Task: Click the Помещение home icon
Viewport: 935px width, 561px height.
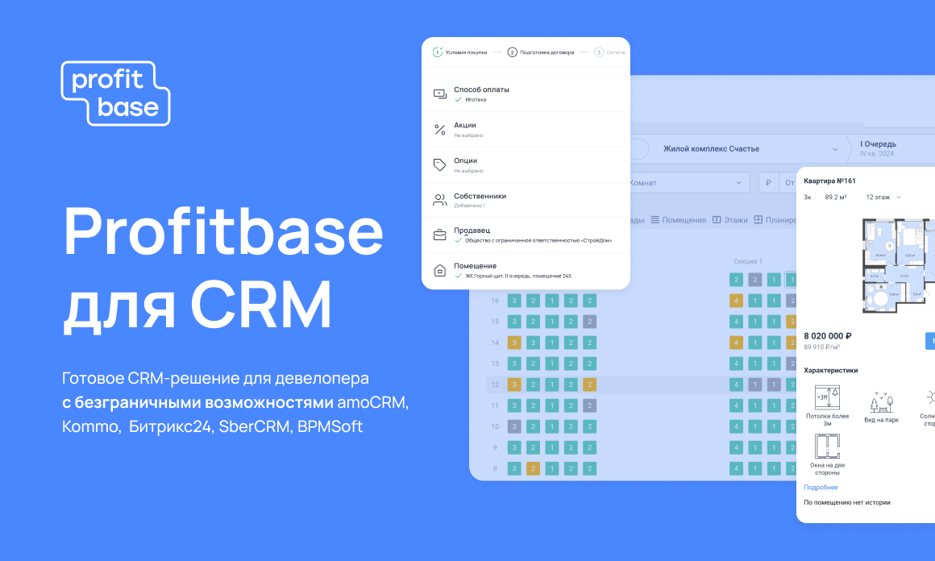Action: coord(439,269)
